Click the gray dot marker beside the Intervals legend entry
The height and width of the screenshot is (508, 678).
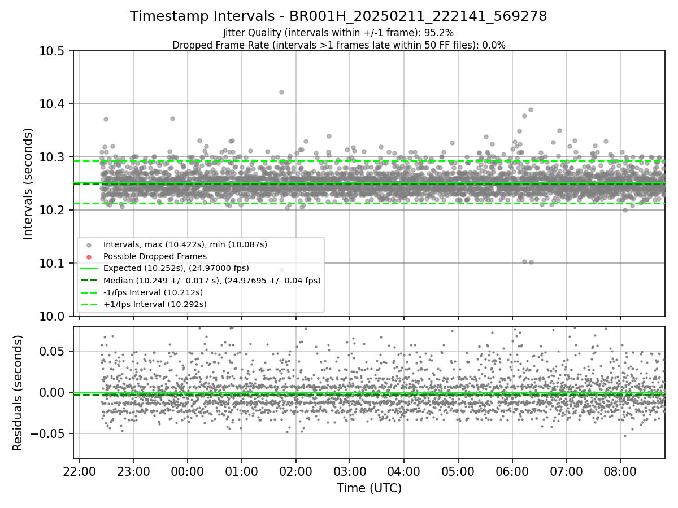[88, 245]
